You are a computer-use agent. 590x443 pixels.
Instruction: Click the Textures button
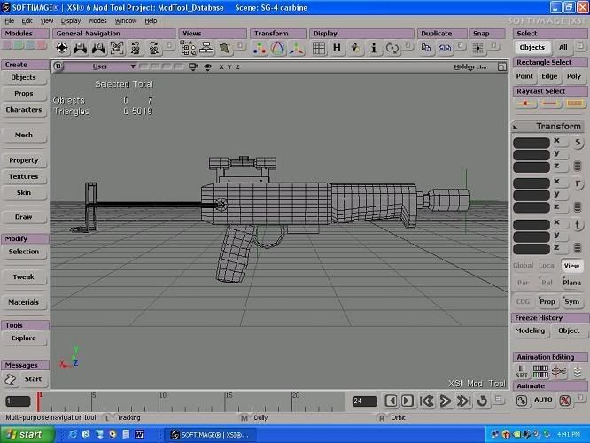24,176
